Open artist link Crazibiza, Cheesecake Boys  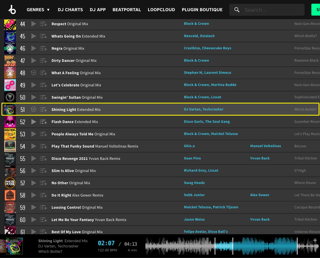(207, 48)
